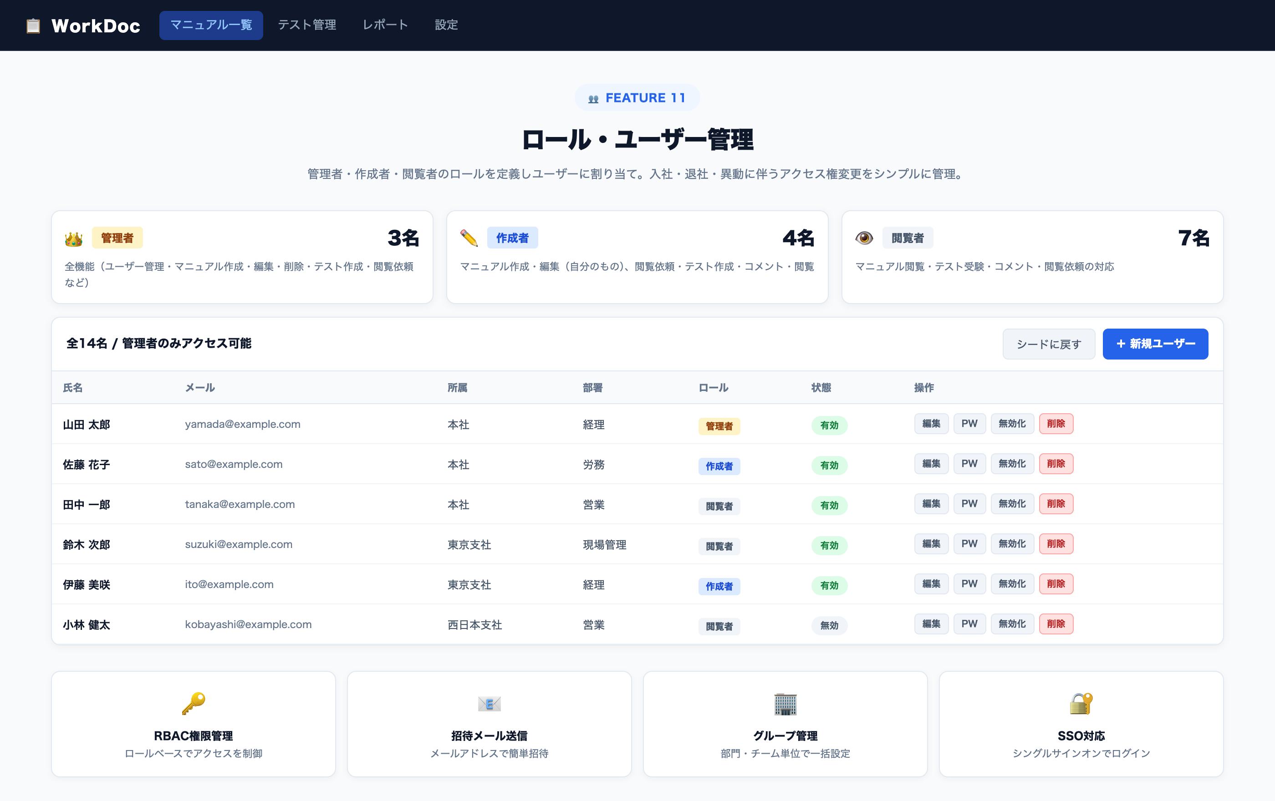Click 削除 in 佐藤 花子 row
Viewport: 1275px width, 801px height.
(1056, 464)
